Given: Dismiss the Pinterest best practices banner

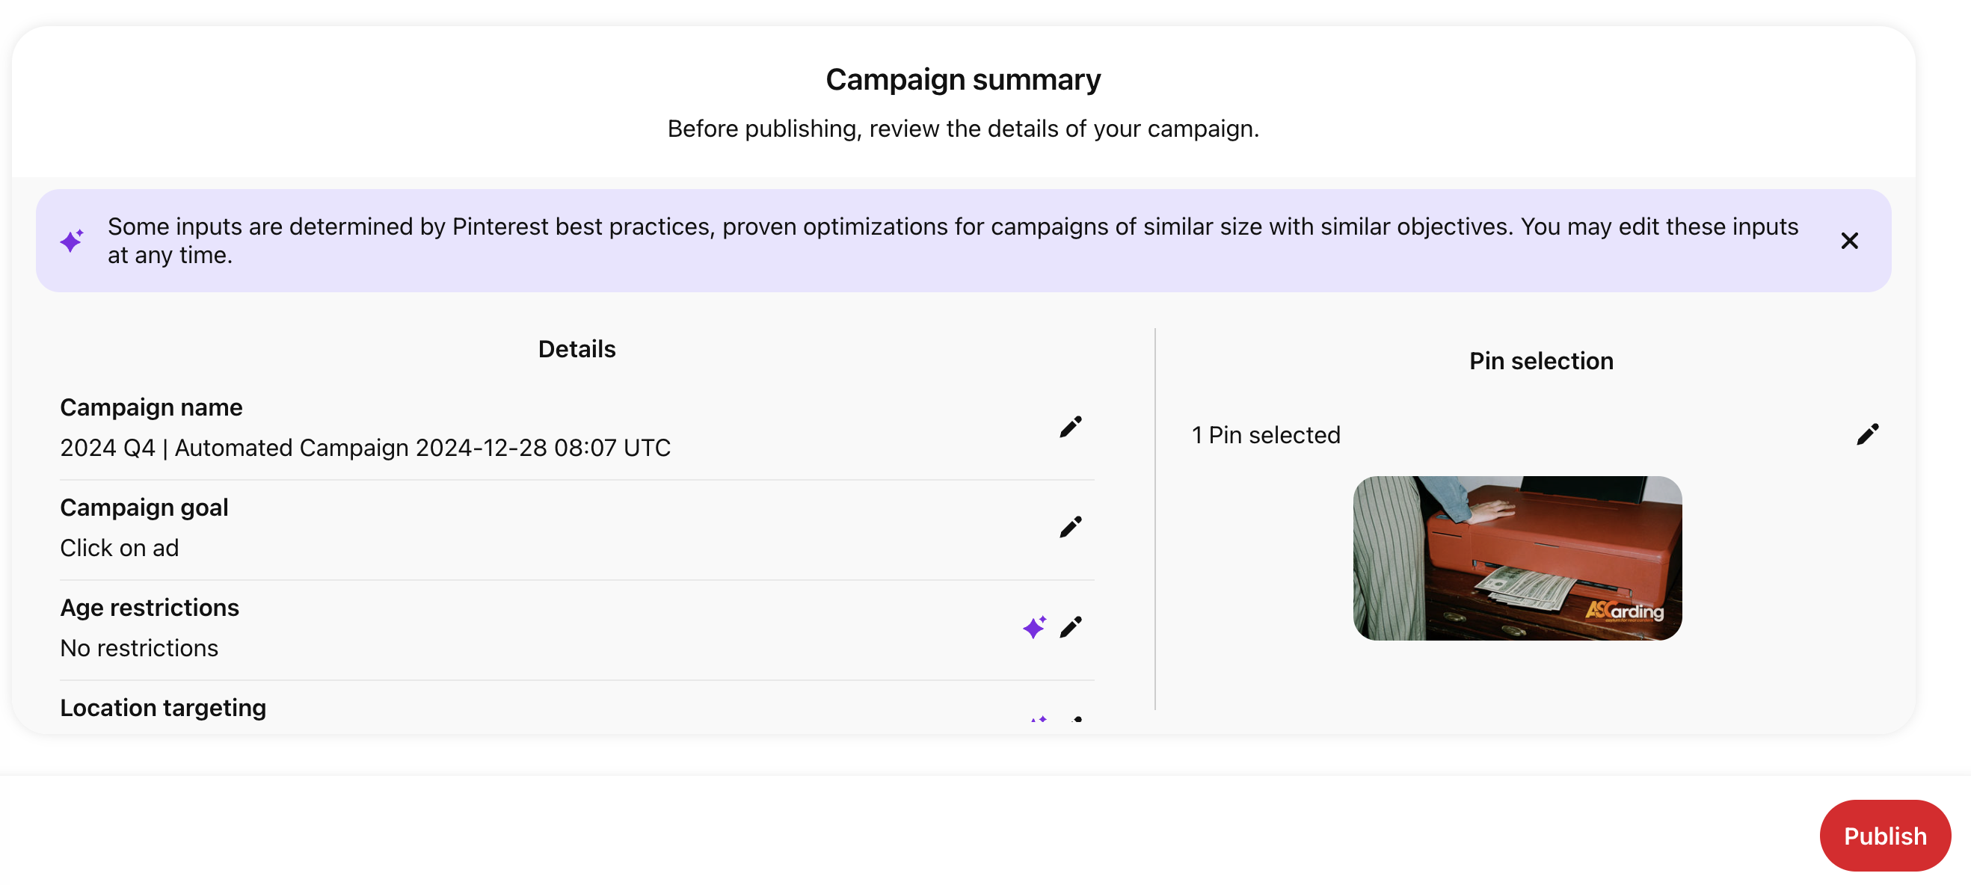Looking at the screenshot, I should (x=1849, y=240).
